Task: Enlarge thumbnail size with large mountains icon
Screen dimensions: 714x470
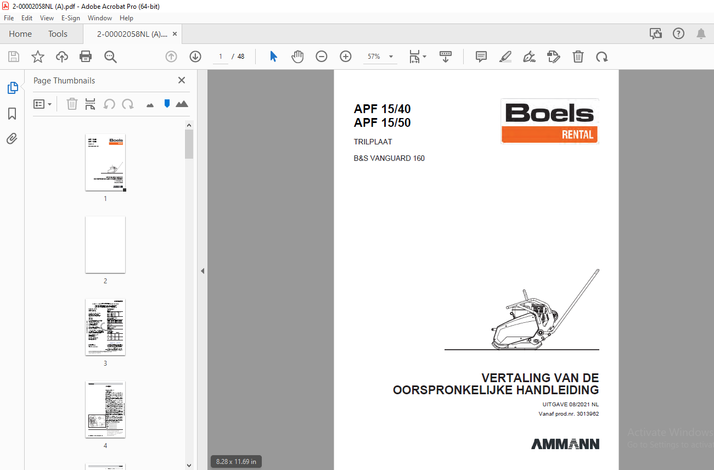Action: [x=182, y=104]
